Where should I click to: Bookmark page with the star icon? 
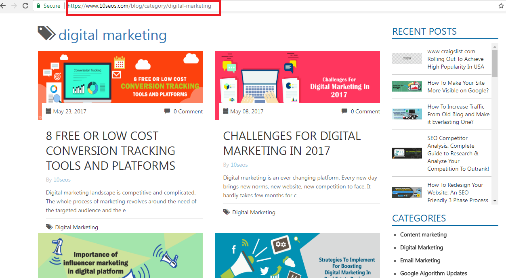click(x=501, y=6)
